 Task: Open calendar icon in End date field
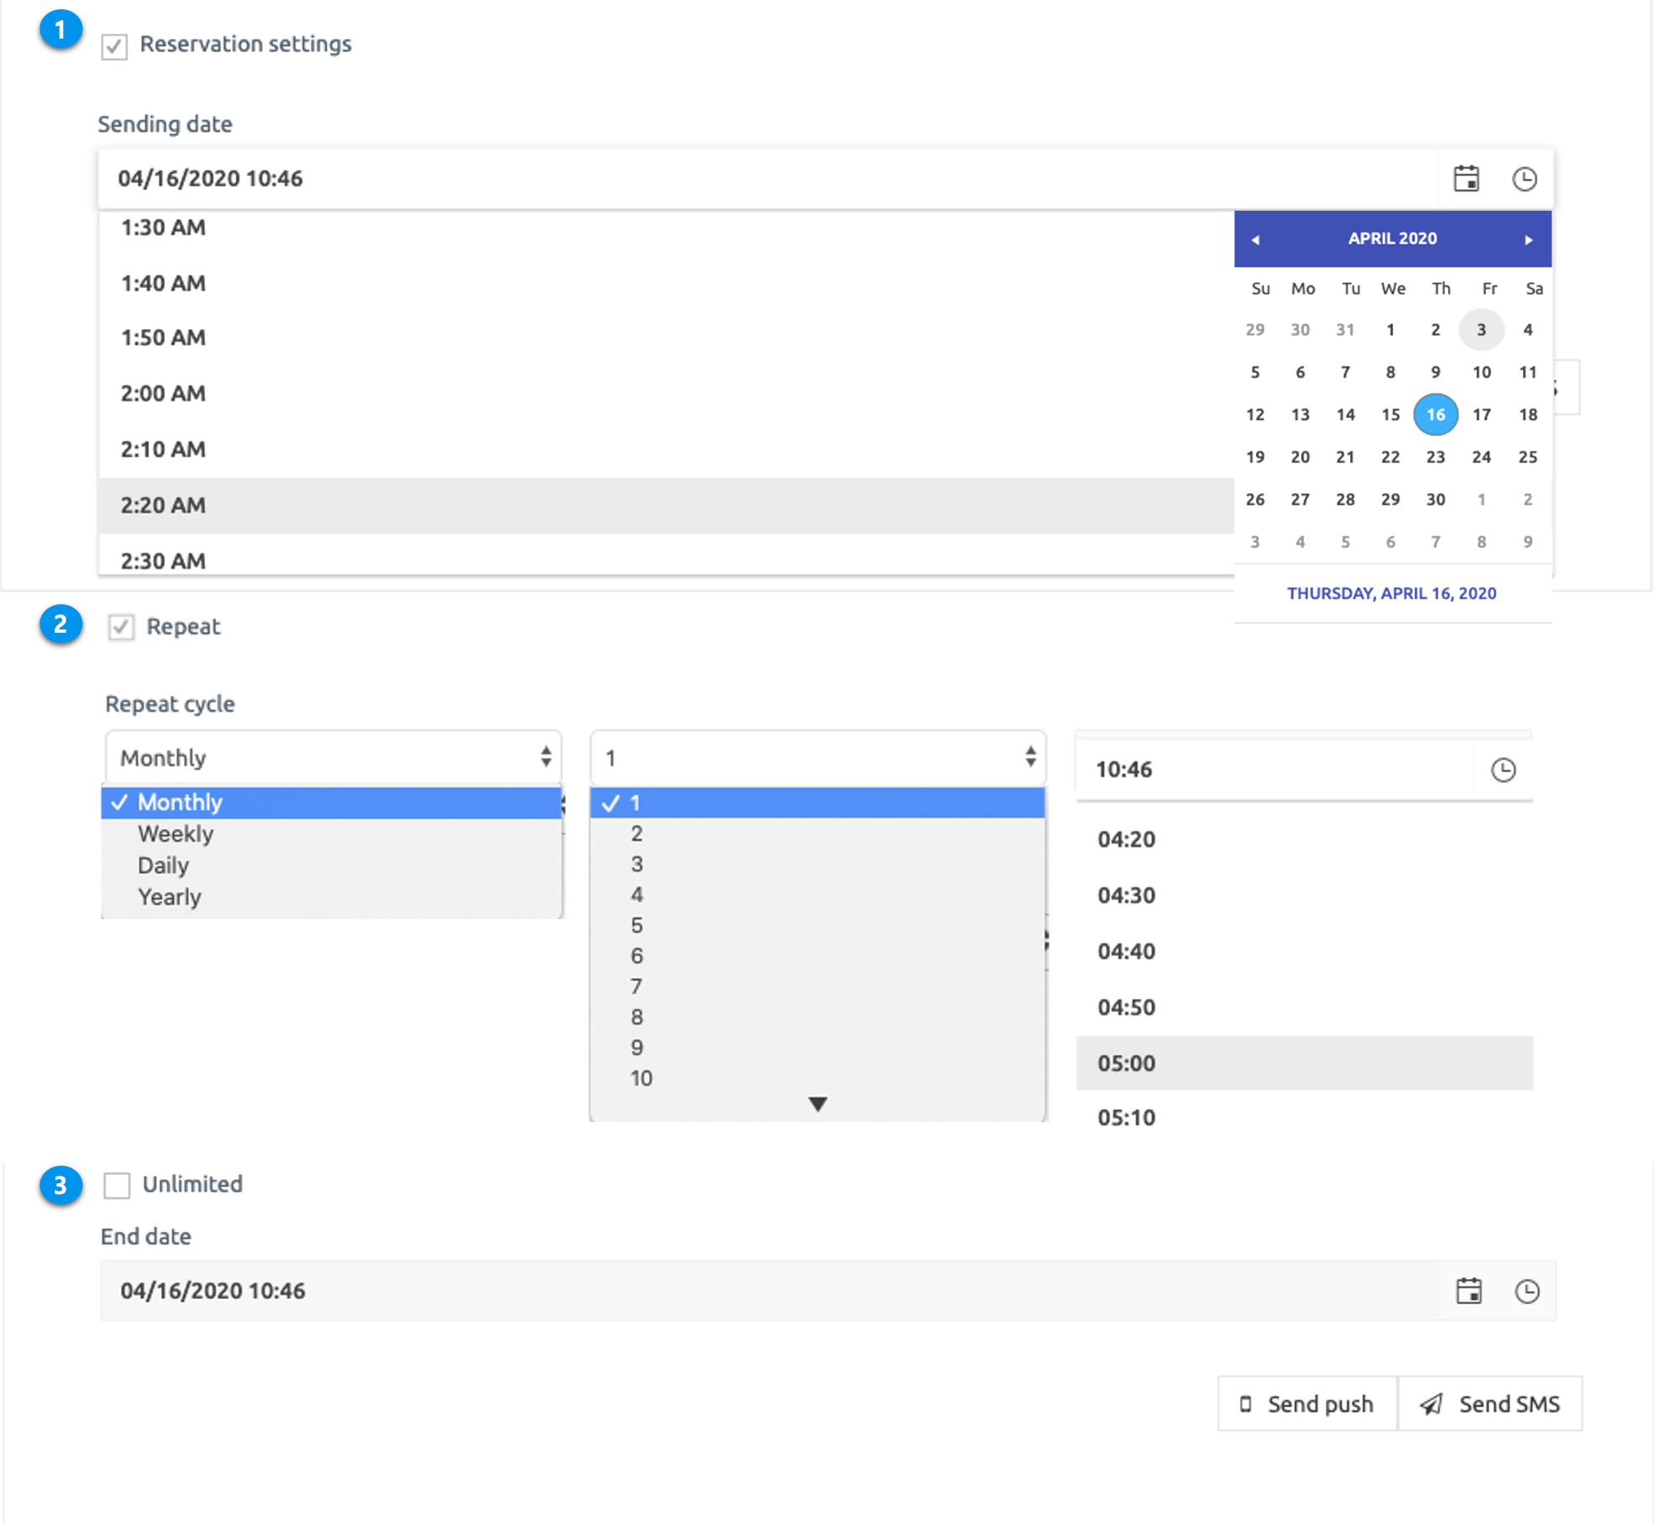1468,1291
